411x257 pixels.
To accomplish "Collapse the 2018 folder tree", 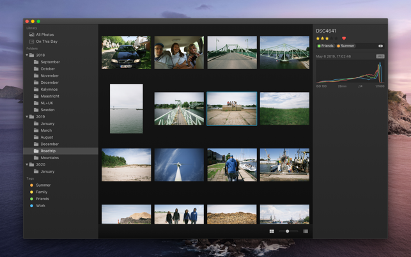I will [27, 55].
